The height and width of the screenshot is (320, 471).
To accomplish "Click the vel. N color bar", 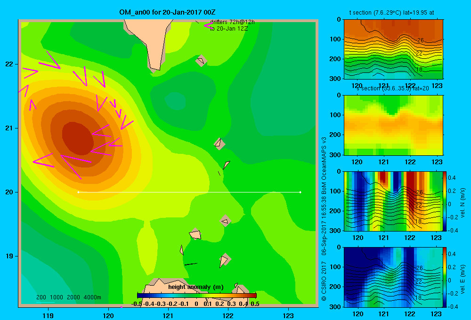I will pyautogui.click(x=445, y=201).
